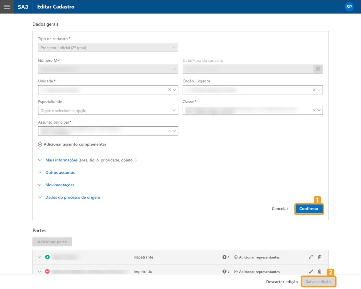Clear the Classe field value
361x289 pixels.
(314, 111)
